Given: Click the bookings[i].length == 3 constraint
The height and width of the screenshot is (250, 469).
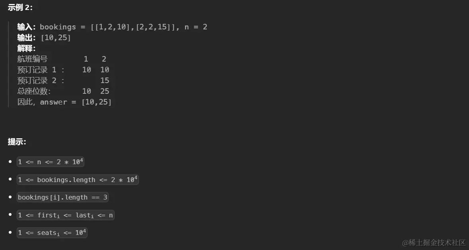Looking at the screenshot, I should (62, 197).
